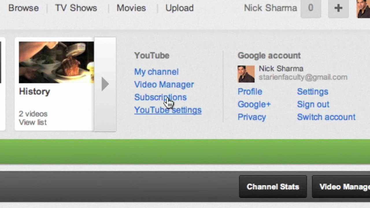Click the Google account profile picture
This screenshot has width=370, height=208.
246,74
